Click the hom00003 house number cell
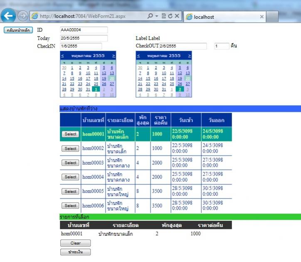Screen dimensions: 301x262 point(93,163)
